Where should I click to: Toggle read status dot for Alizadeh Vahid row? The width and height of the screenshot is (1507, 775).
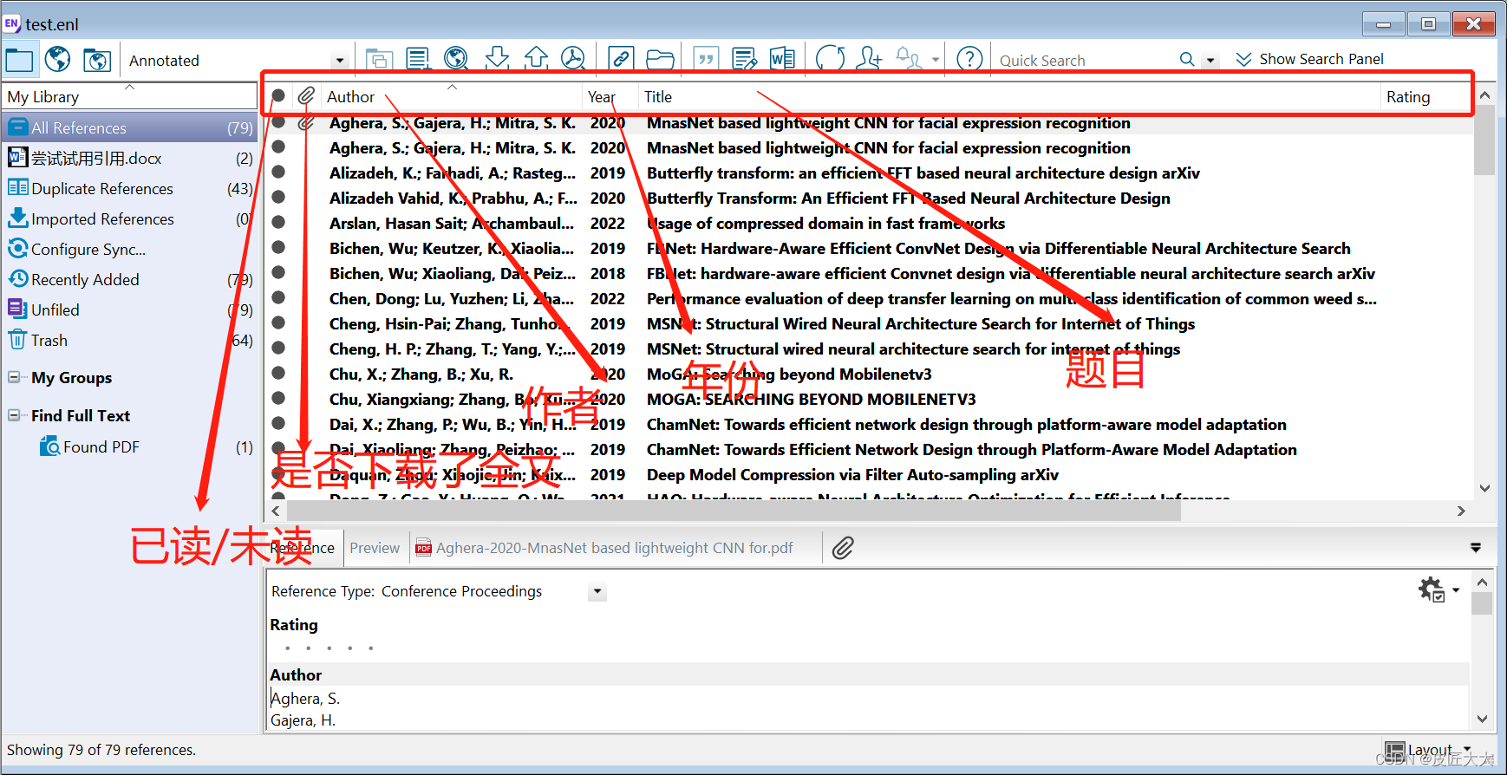click(x=278, y=197)
